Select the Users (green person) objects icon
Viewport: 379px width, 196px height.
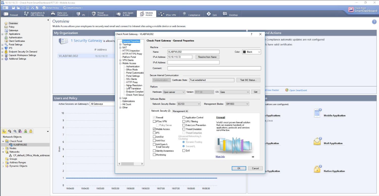pos(26,131)
